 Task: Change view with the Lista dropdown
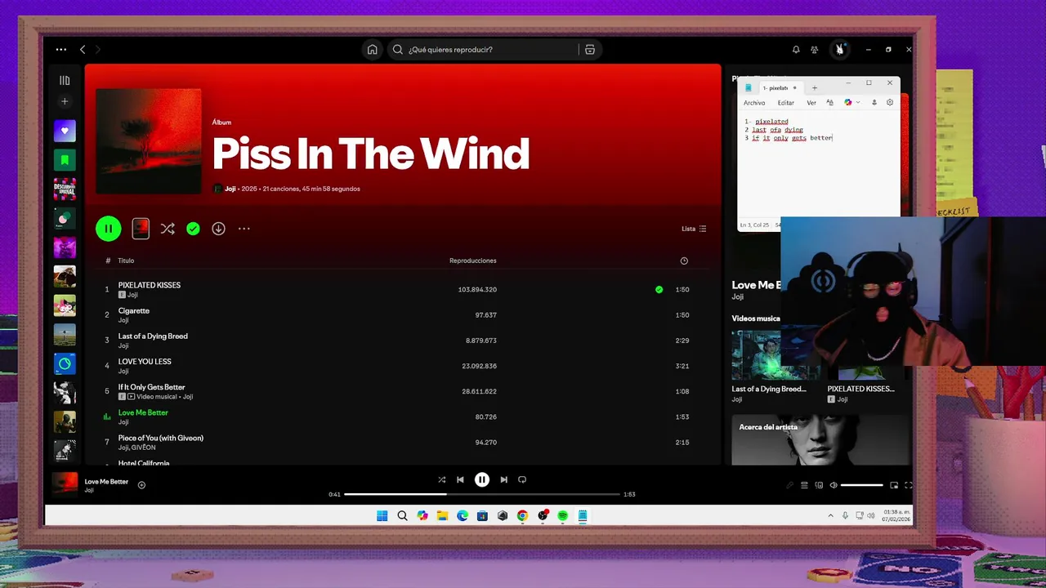pos(694,229)
